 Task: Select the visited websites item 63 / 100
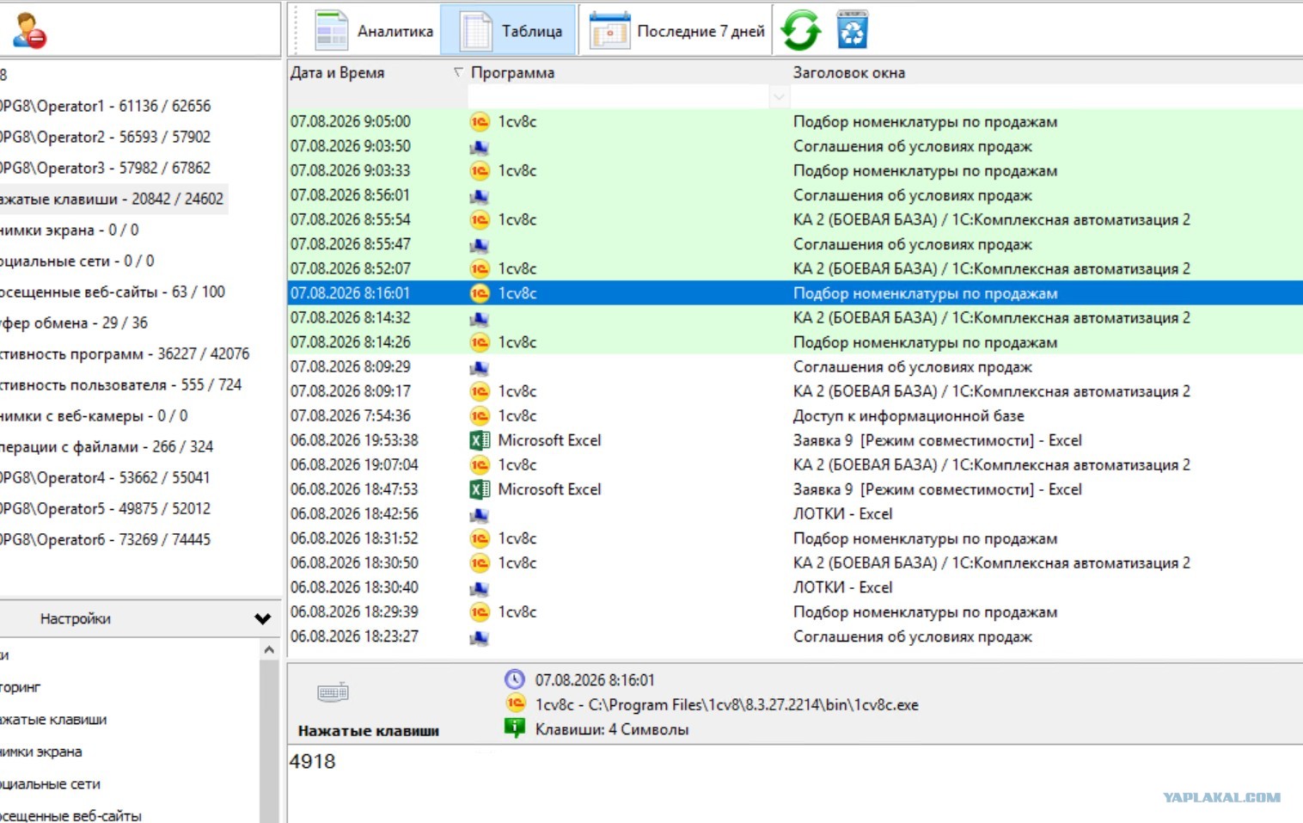[112, 292]
